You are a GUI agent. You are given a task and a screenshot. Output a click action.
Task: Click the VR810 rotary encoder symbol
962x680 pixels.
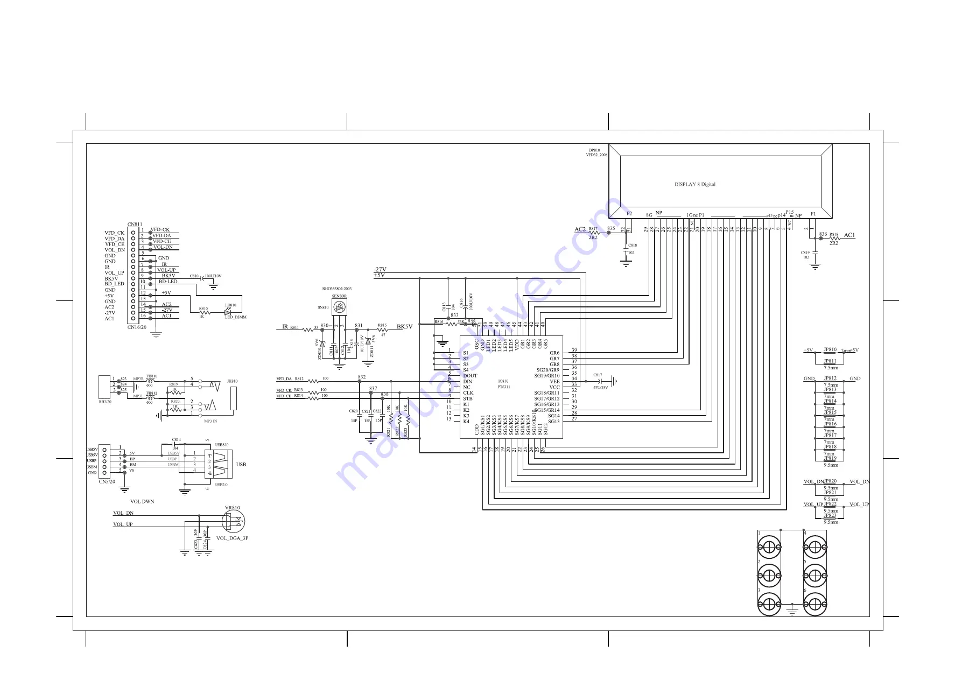[233, 521]
